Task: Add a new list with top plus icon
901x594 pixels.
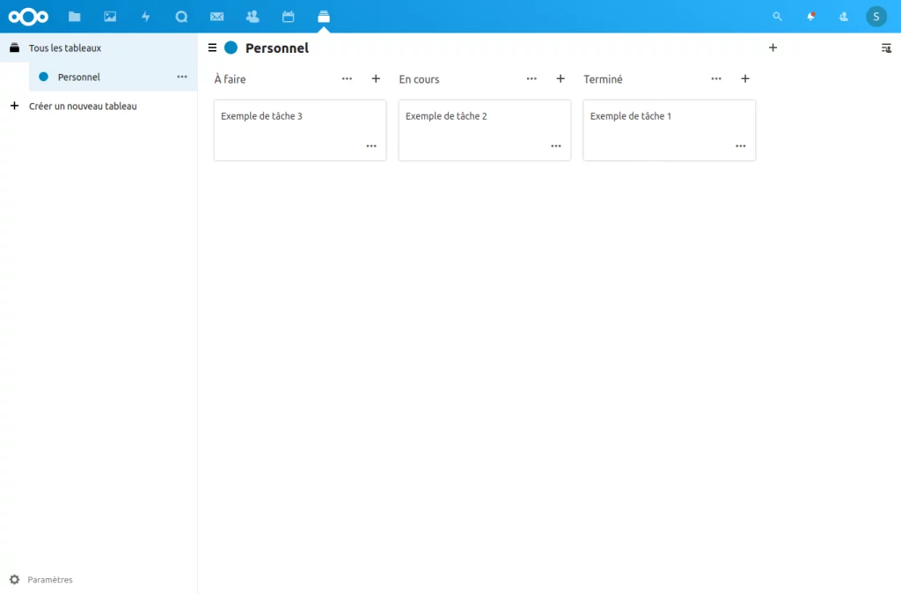Action: click(x=773, y=48)
